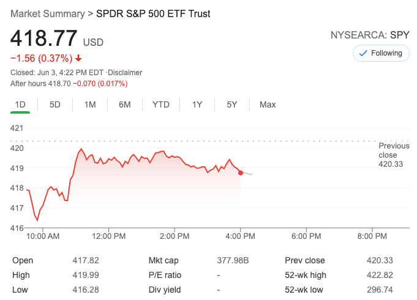This screenshot has height=300, width=417.
Task: Switch to the 1M chart tab
Action: click(x=90, y=104)
